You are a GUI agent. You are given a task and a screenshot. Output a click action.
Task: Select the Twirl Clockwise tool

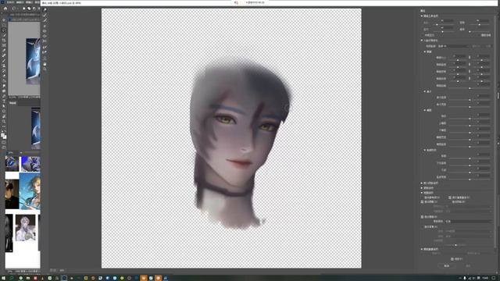tap(45, 26)
